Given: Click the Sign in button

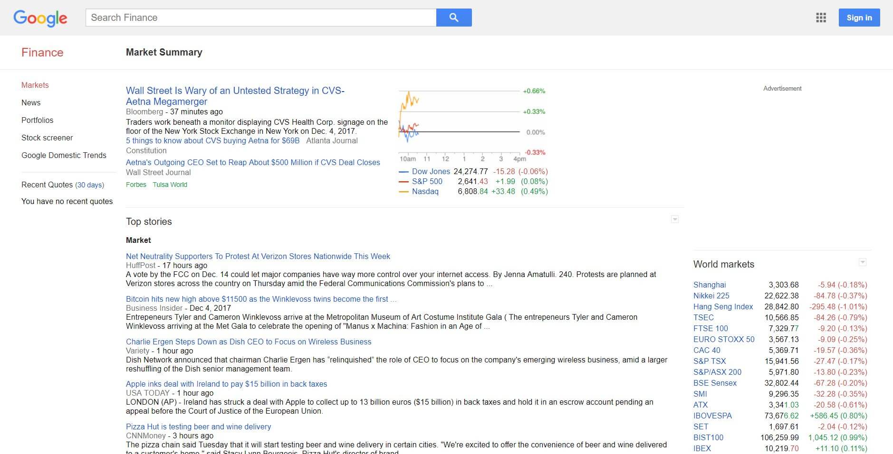Looking at the screenshot, I should (859, 18).
